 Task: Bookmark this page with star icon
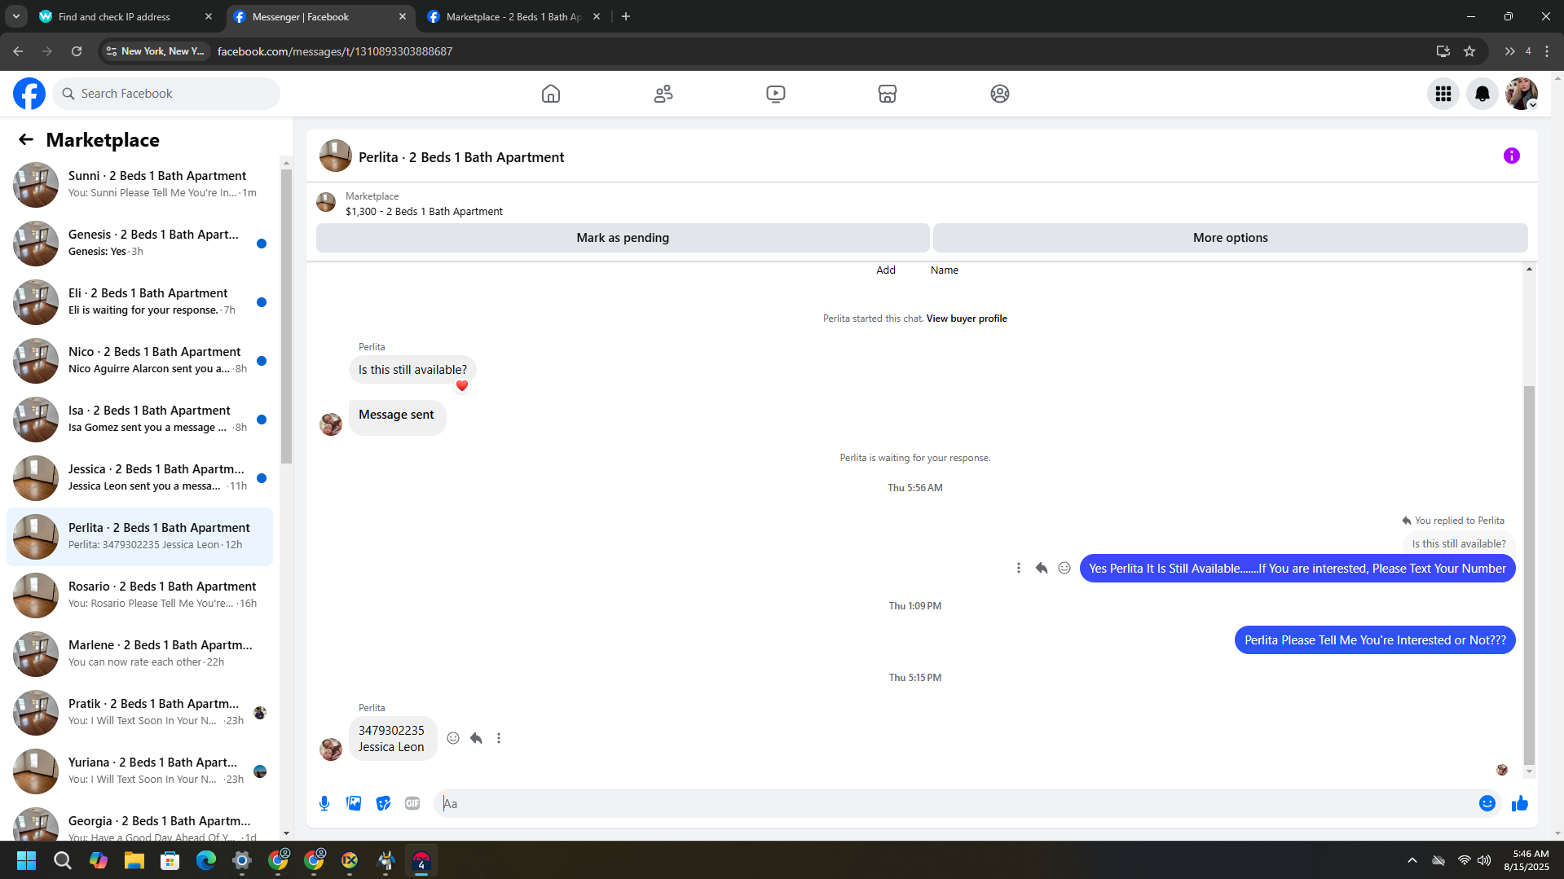pyautogui.click(x=1469, y=51)
